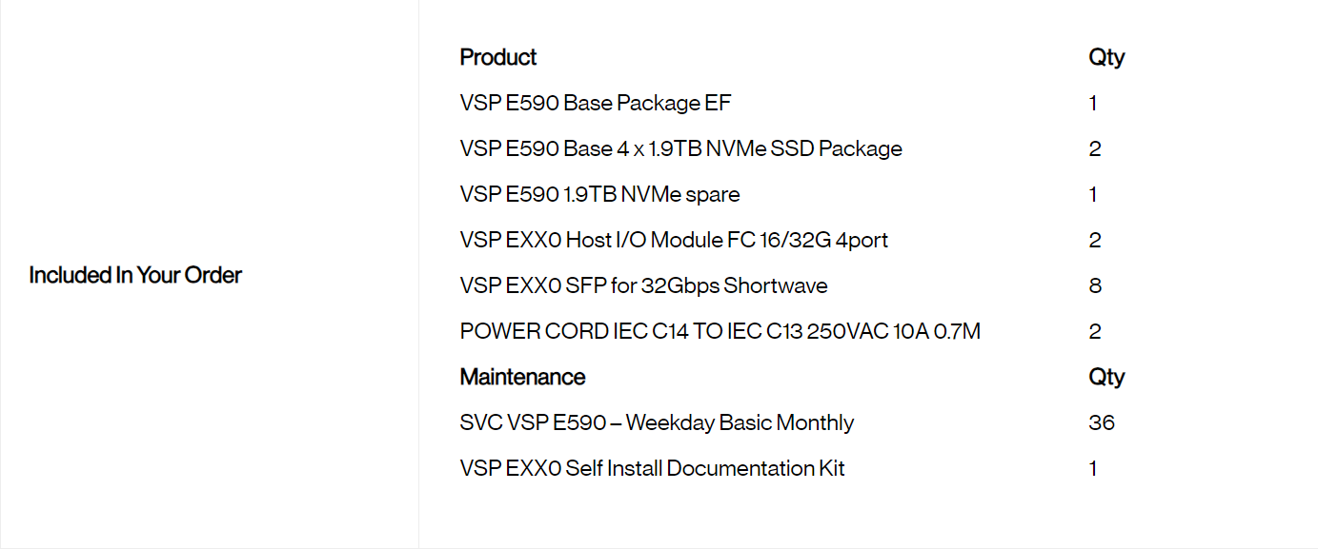This screenshot has width=1318, height=549.
Task: Click the Self Install Documentation Kit entry
Action: 652,468
